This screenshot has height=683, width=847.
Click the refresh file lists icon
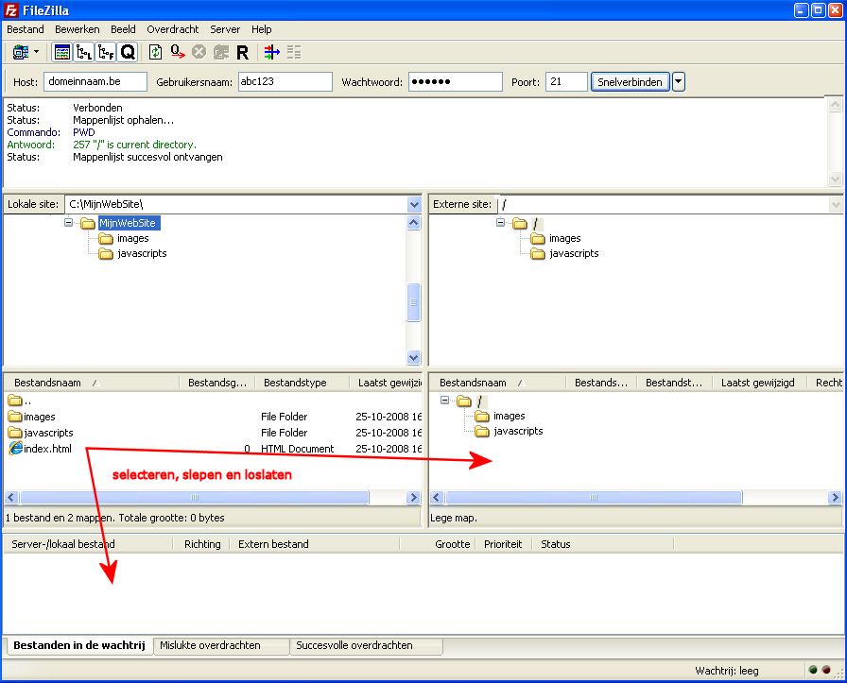[155, 52]
